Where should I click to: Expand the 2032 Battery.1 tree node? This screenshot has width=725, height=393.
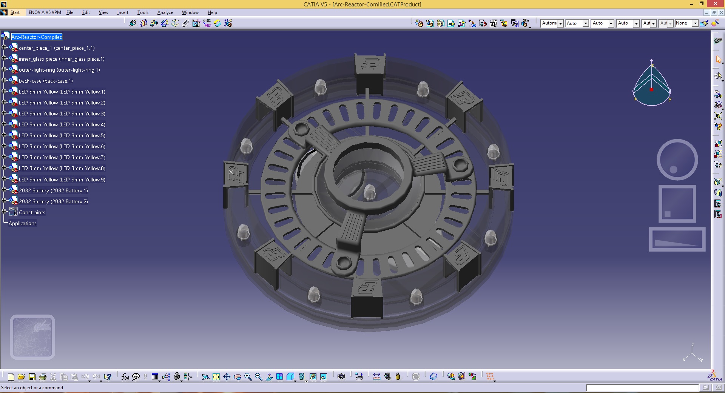point(4,190)
